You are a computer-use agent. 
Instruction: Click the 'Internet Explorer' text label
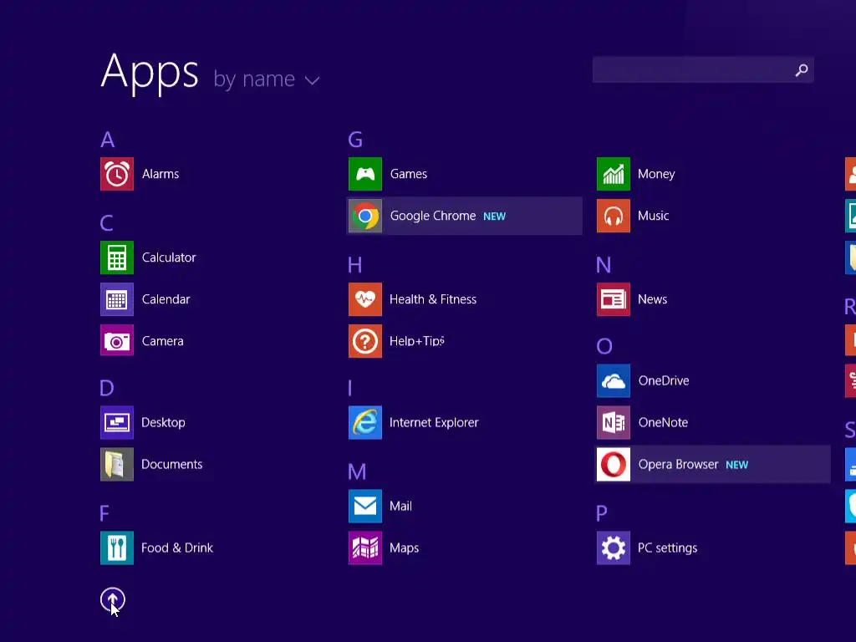[434, 422]
